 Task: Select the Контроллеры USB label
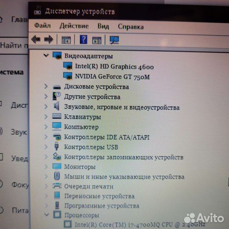click(x=91, y=147)
